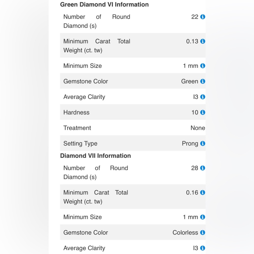Select the Green gemstone color value
Screen dimensions: 254x254
[x=189, y=81]
